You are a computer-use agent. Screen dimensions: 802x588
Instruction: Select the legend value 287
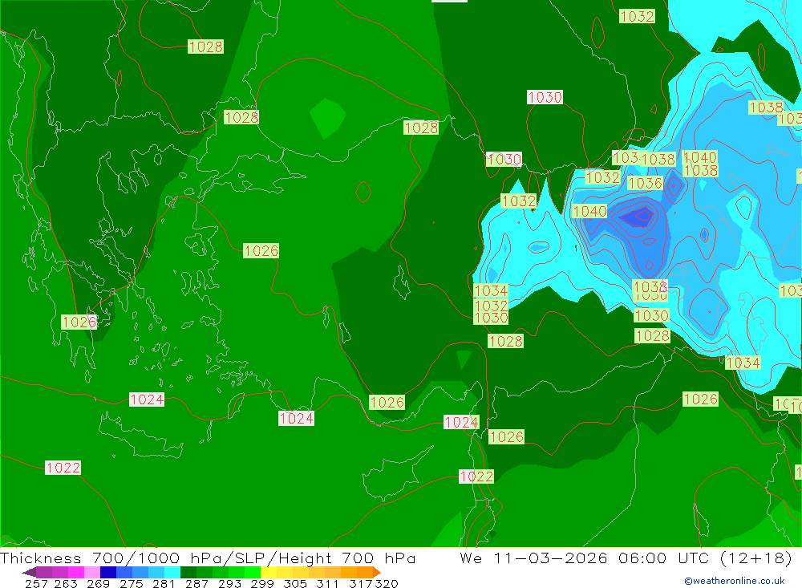(x=197, y=583)
